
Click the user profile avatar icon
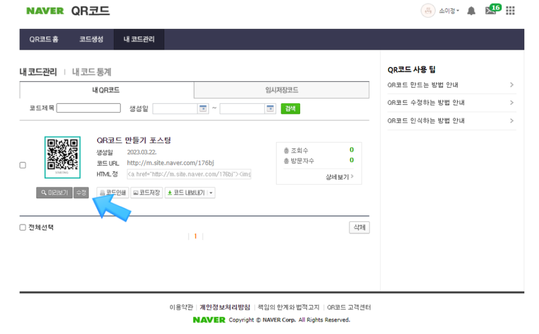(428, 11)
